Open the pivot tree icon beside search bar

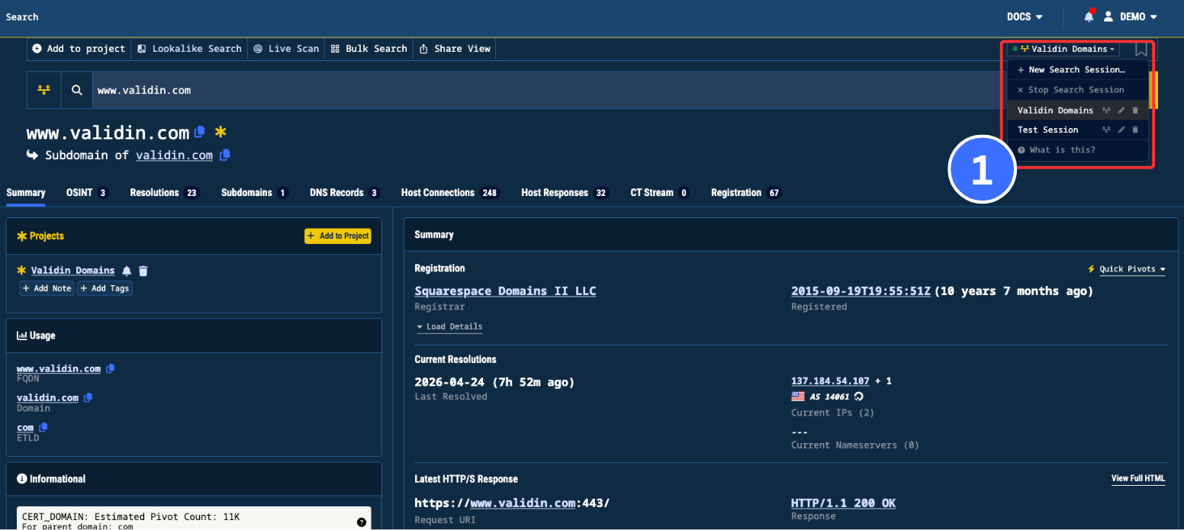(43, 89)
